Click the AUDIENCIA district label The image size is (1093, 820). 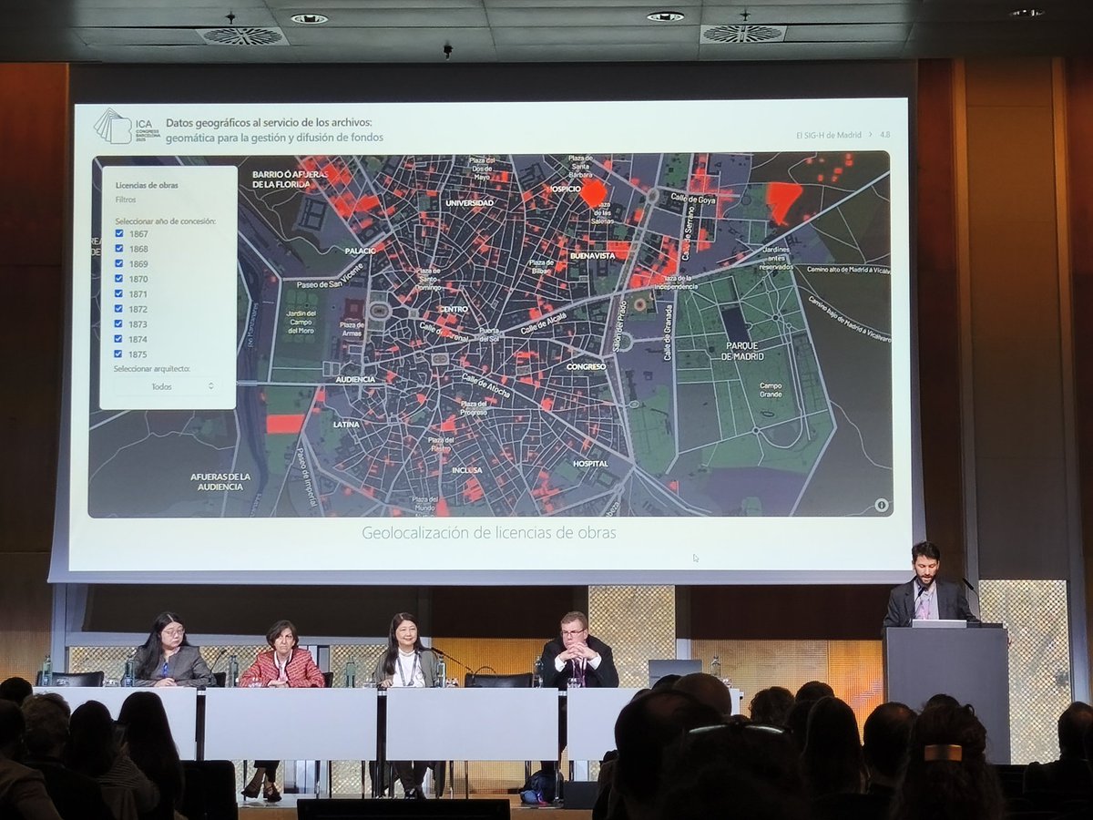click(x=355, y=379)
